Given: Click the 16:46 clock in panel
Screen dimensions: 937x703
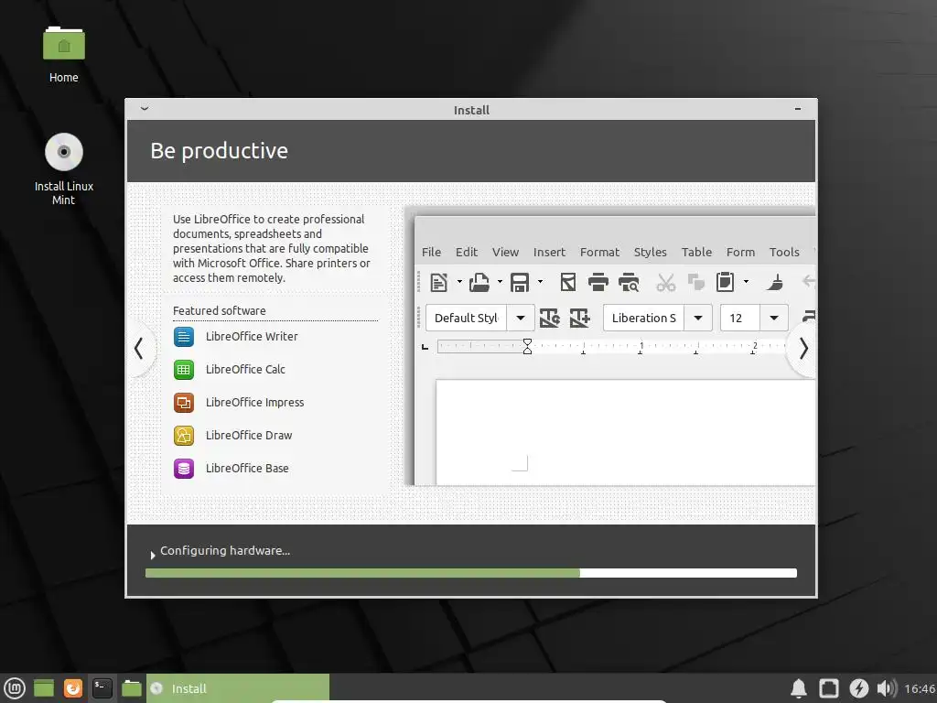Looking at the screenshot, I should 920,688.
